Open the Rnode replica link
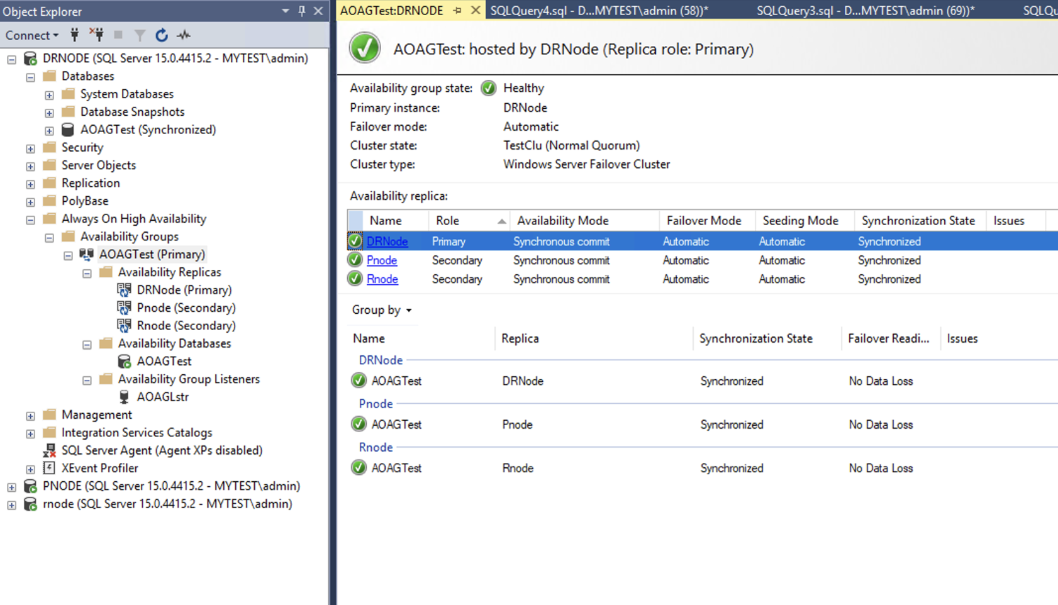 (382, 279)
